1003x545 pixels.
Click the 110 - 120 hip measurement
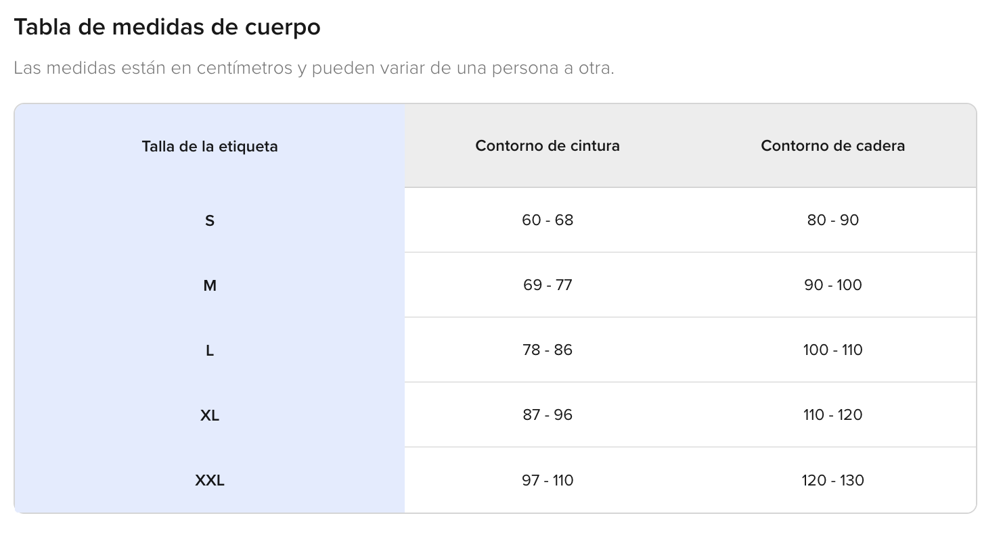pos(832,414)
